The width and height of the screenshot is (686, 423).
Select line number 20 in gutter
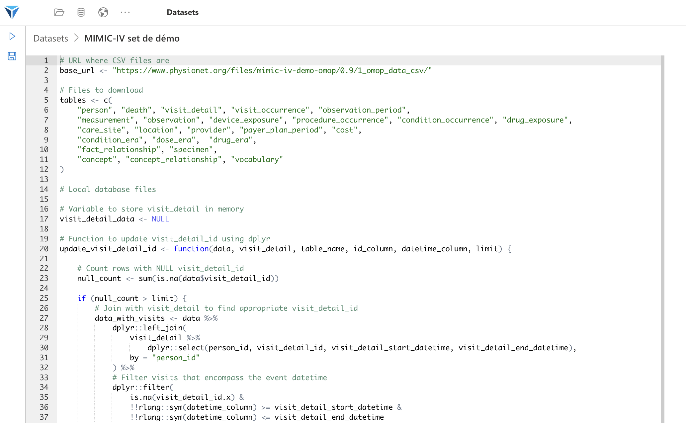pos(44,249)
